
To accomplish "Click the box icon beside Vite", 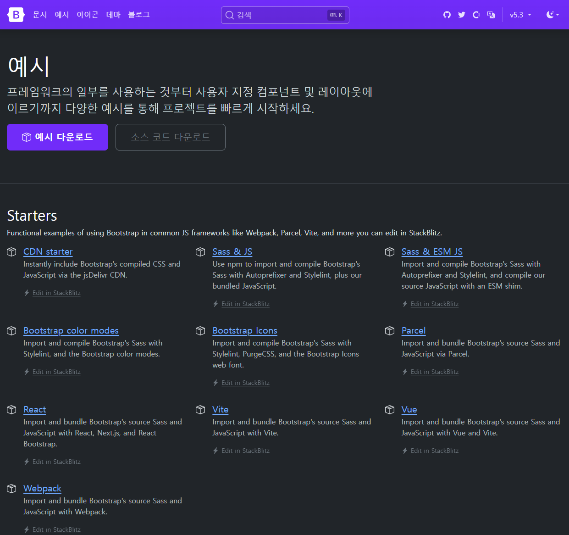I will click(200, 410).
